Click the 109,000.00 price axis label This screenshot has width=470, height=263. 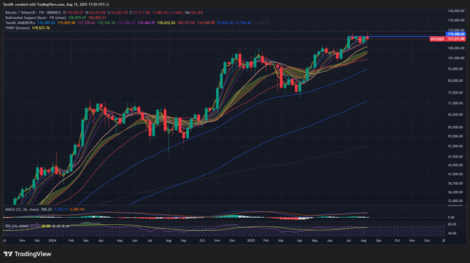click(x=456, y=48)
